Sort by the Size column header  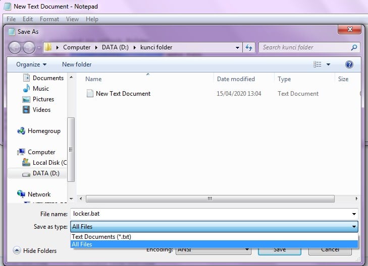click(343, 79)
